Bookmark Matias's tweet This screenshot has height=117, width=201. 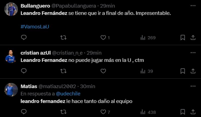[x=183, y=112]
